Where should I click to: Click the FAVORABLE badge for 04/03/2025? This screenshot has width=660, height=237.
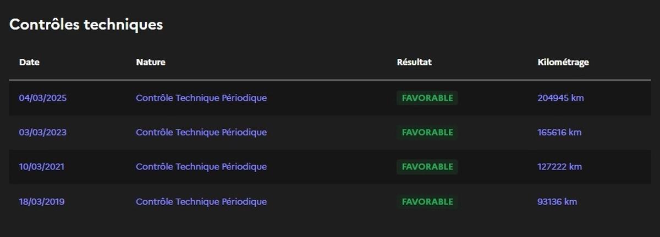(427, 98)
